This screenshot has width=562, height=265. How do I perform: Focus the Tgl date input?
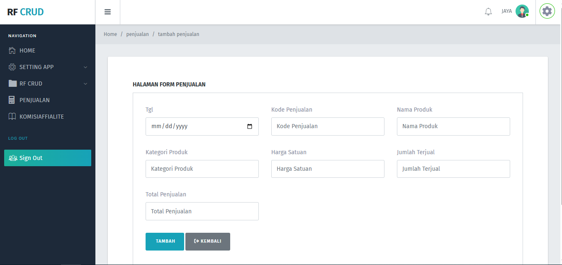(x=202, y=127)
